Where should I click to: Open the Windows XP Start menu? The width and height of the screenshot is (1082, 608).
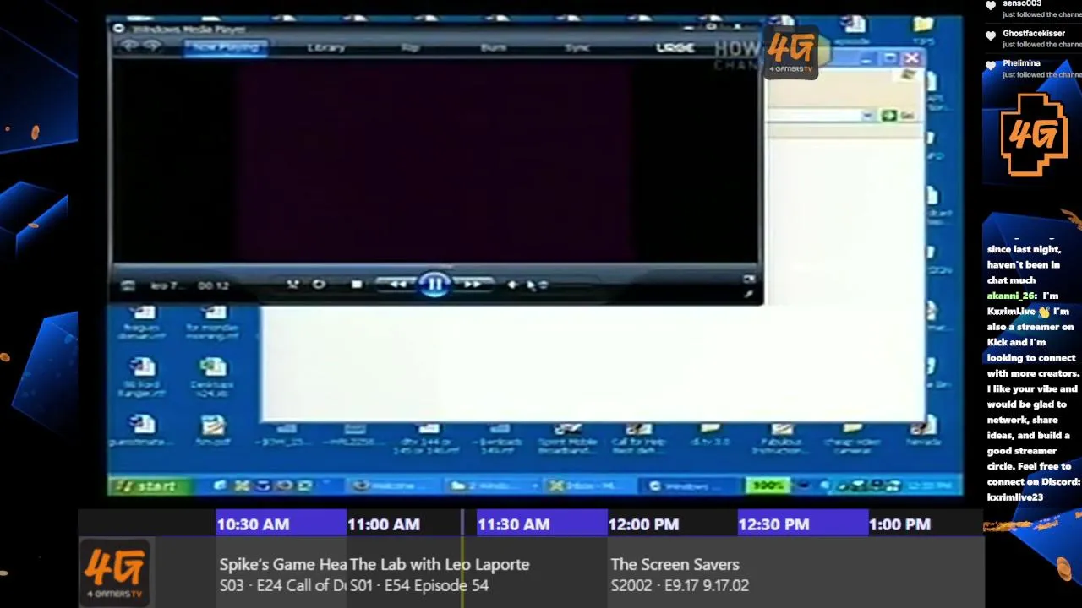click(x=150, y=486)
